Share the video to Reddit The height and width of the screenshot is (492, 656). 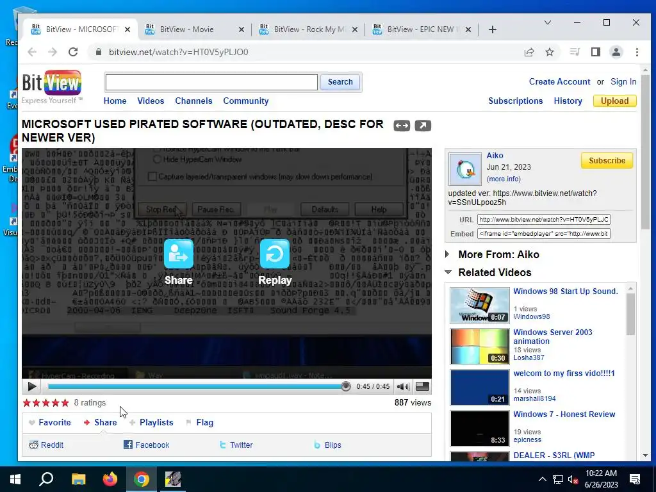pyautogui.click(x=46, y=445)
